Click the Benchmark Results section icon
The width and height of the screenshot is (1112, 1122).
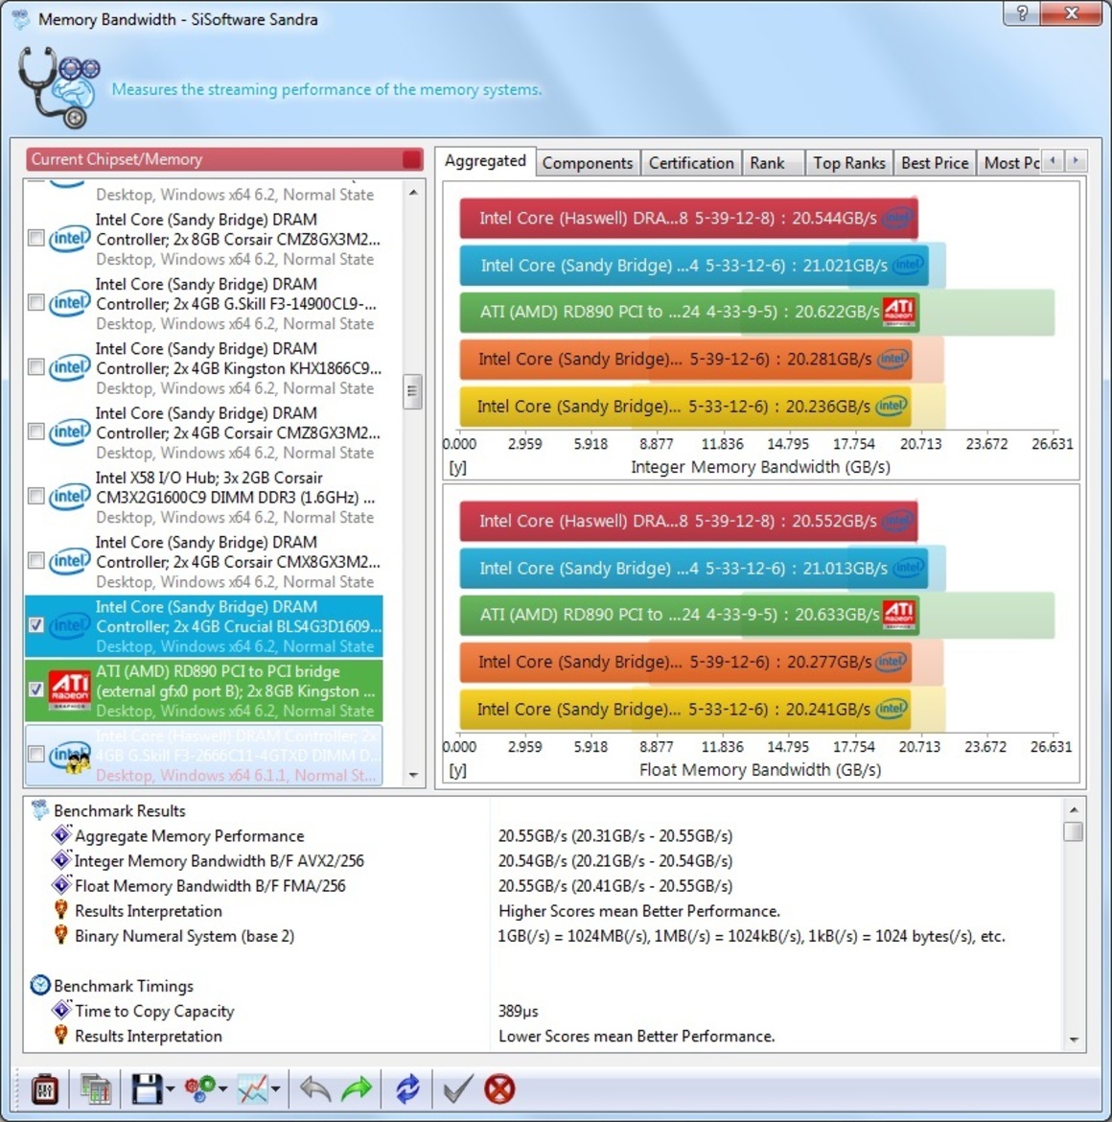[x=40, y=810]
